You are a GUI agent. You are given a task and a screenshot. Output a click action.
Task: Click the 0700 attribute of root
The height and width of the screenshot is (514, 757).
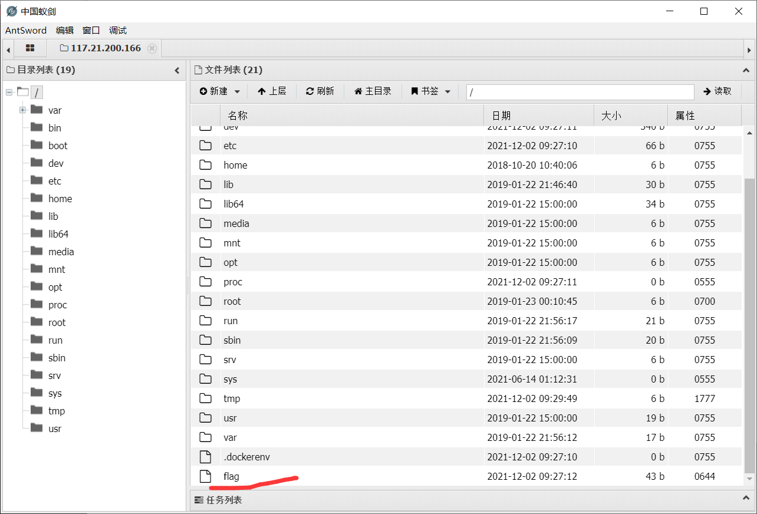point(705,301)
